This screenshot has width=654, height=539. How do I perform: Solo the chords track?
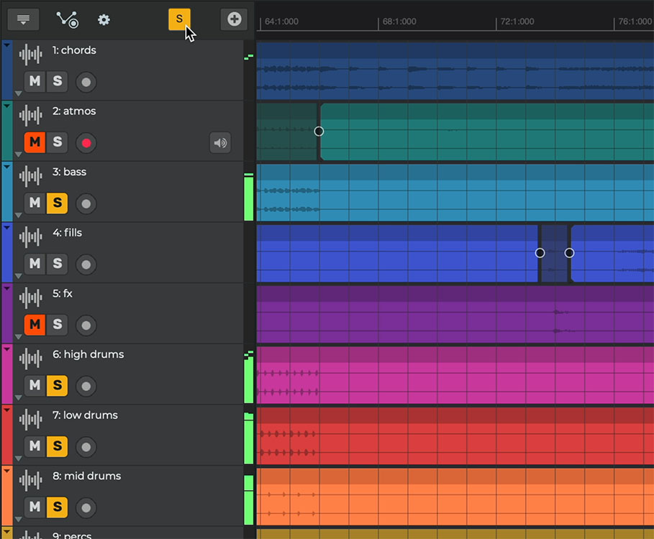(x=58, y=81)
